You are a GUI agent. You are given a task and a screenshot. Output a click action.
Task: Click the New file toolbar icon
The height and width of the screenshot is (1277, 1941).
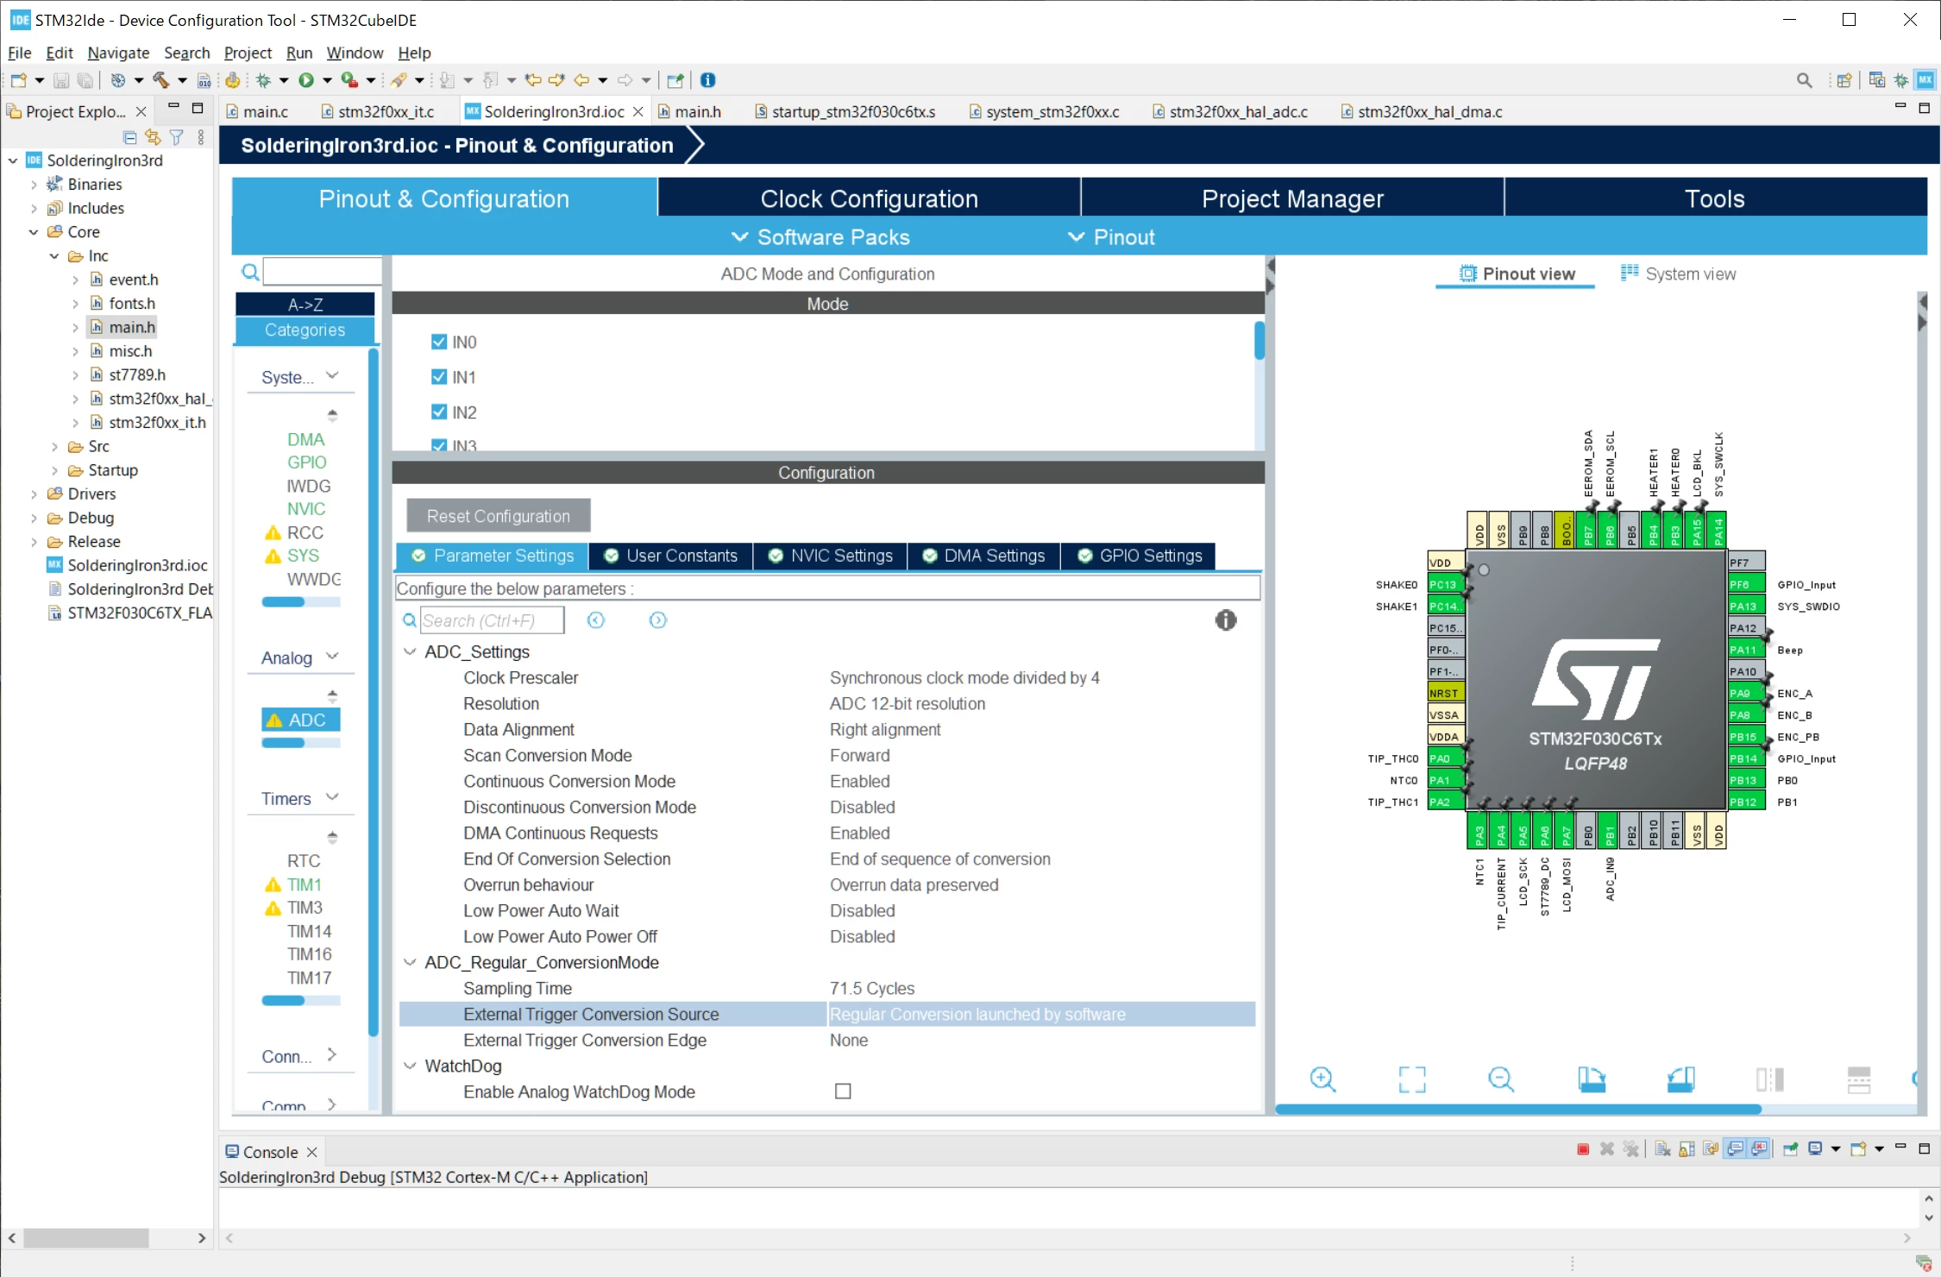pos(18,80)
